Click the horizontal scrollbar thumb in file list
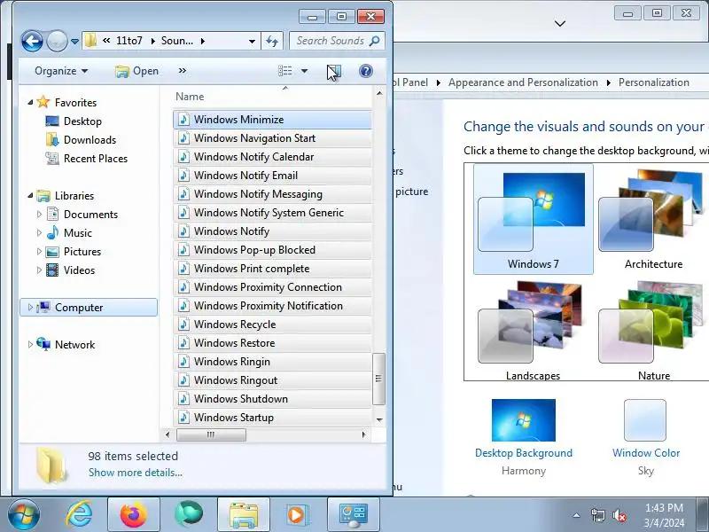The width and height of the screenshot is (709, 532). (x=211, y=434)
